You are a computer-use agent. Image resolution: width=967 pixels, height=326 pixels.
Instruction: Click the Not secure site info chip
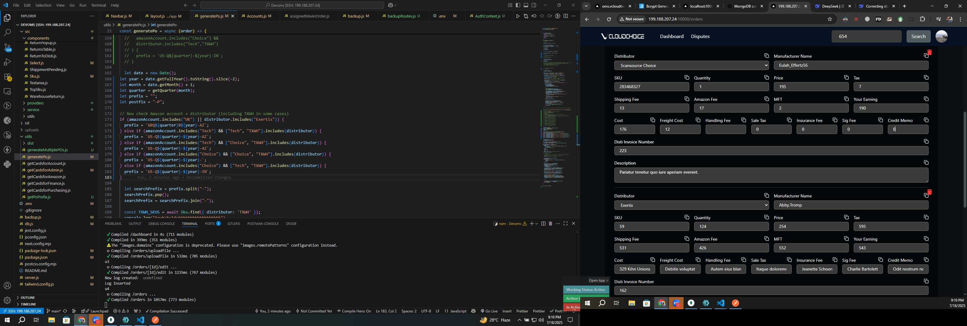click(x=632, y=19)
